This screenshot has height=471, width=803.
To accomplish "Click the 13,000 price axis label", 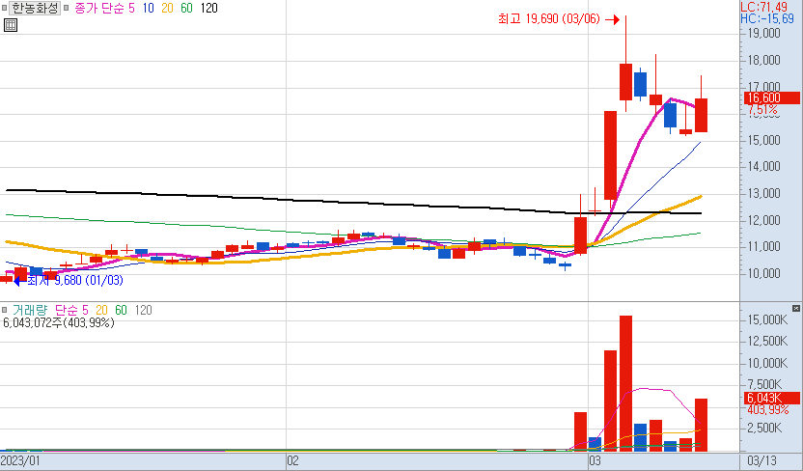I will coord(764,194).
